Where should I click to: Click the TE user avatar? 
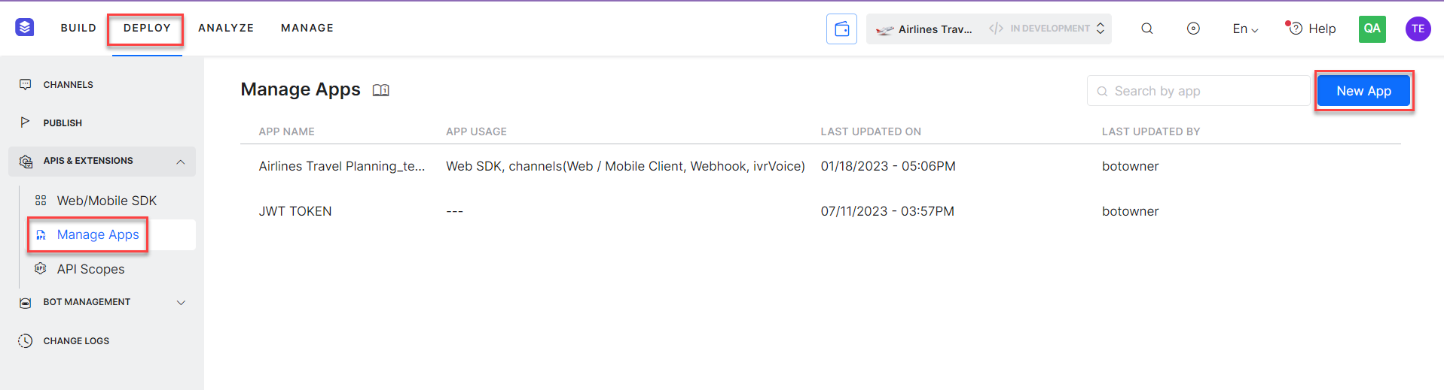tap(1418, 29)
